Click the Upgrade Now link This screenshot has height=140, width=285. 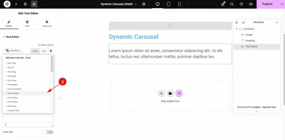coord(269,107)
